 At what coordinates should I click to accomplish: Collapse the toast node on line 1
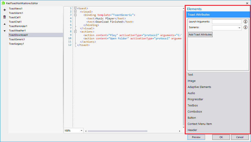tap(75, 8)
